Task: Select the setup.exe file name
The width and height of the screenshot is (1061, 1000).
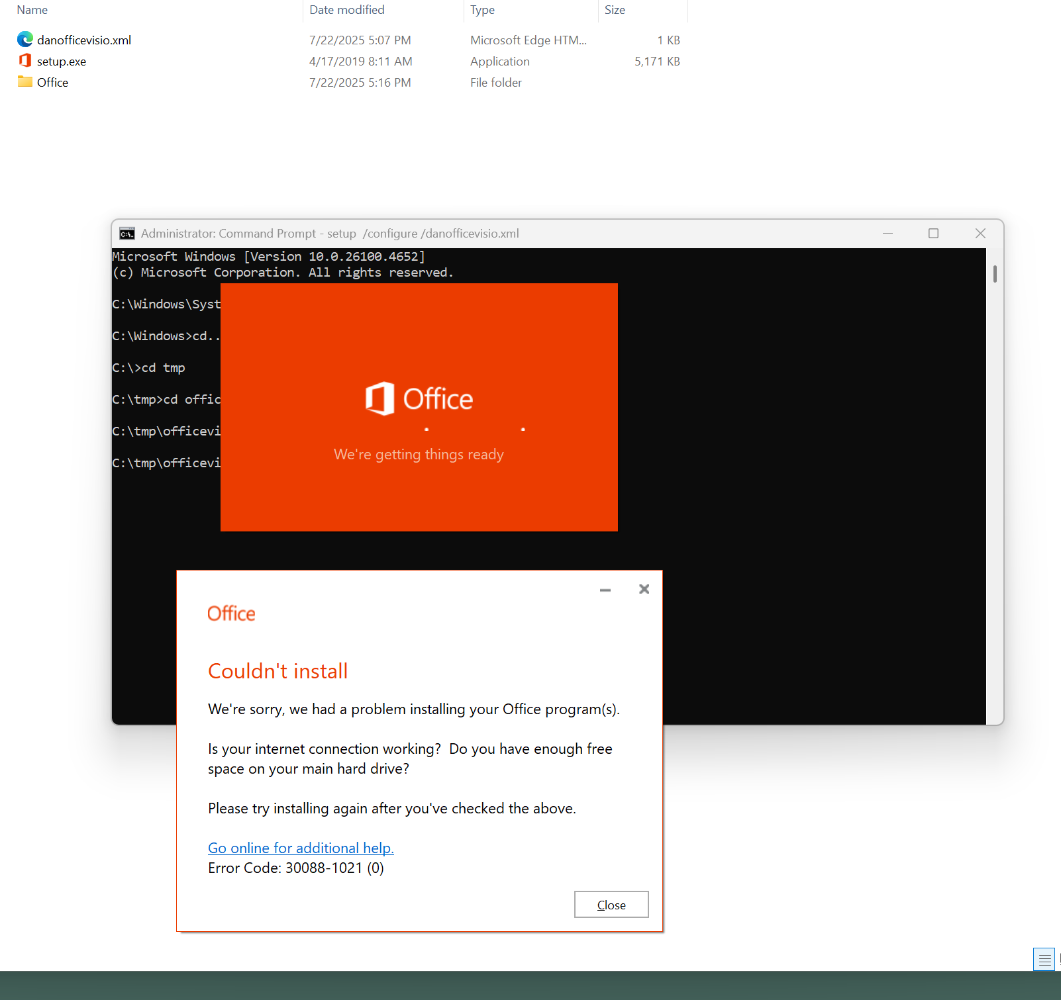Action: tap(62, 62)
